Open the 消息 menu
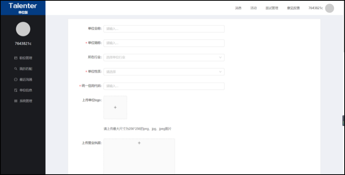Viewport: 345px width, 175px height. [x=238, y=8]
